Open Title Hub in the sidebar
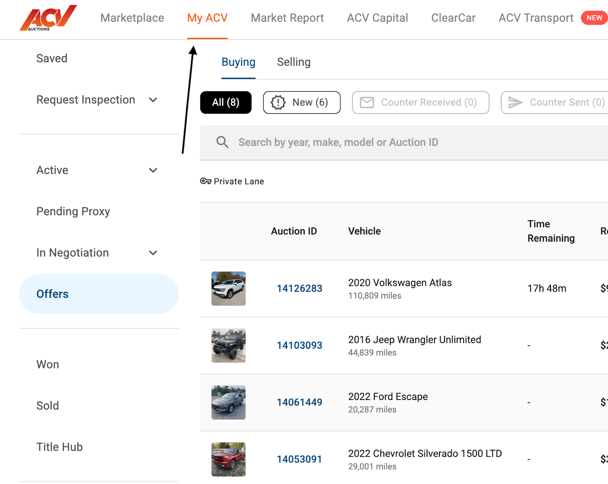Image resolution: width=608 pixels, height=484 pixels. click(60, 447)
